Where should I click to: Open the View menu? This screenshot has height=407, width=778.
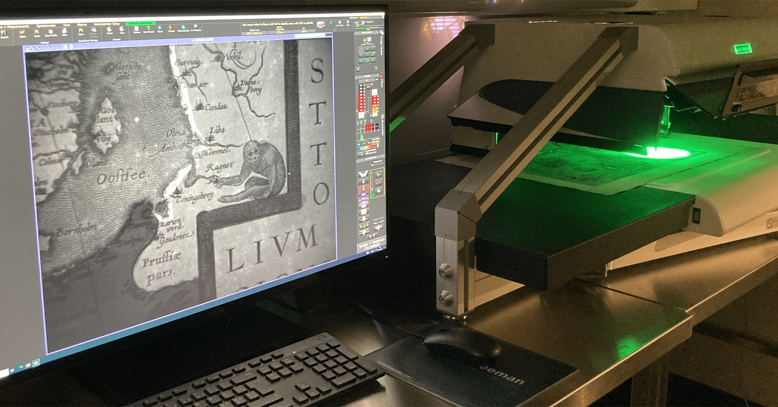click(x=66, y=25)
